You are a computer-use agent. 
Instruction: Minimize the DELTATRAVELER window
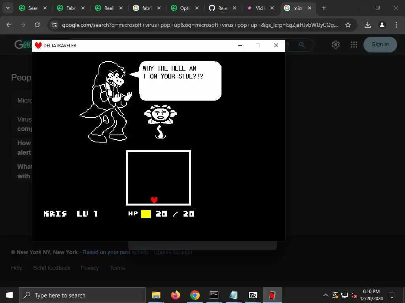point(240,46)
